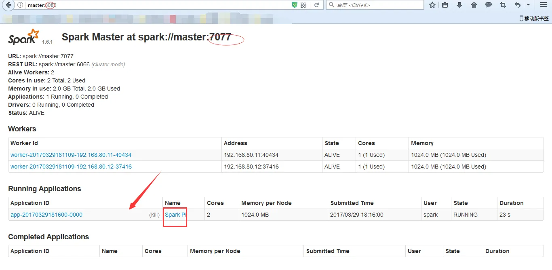Reload the page with the refresh icon

tap(317, 5)
